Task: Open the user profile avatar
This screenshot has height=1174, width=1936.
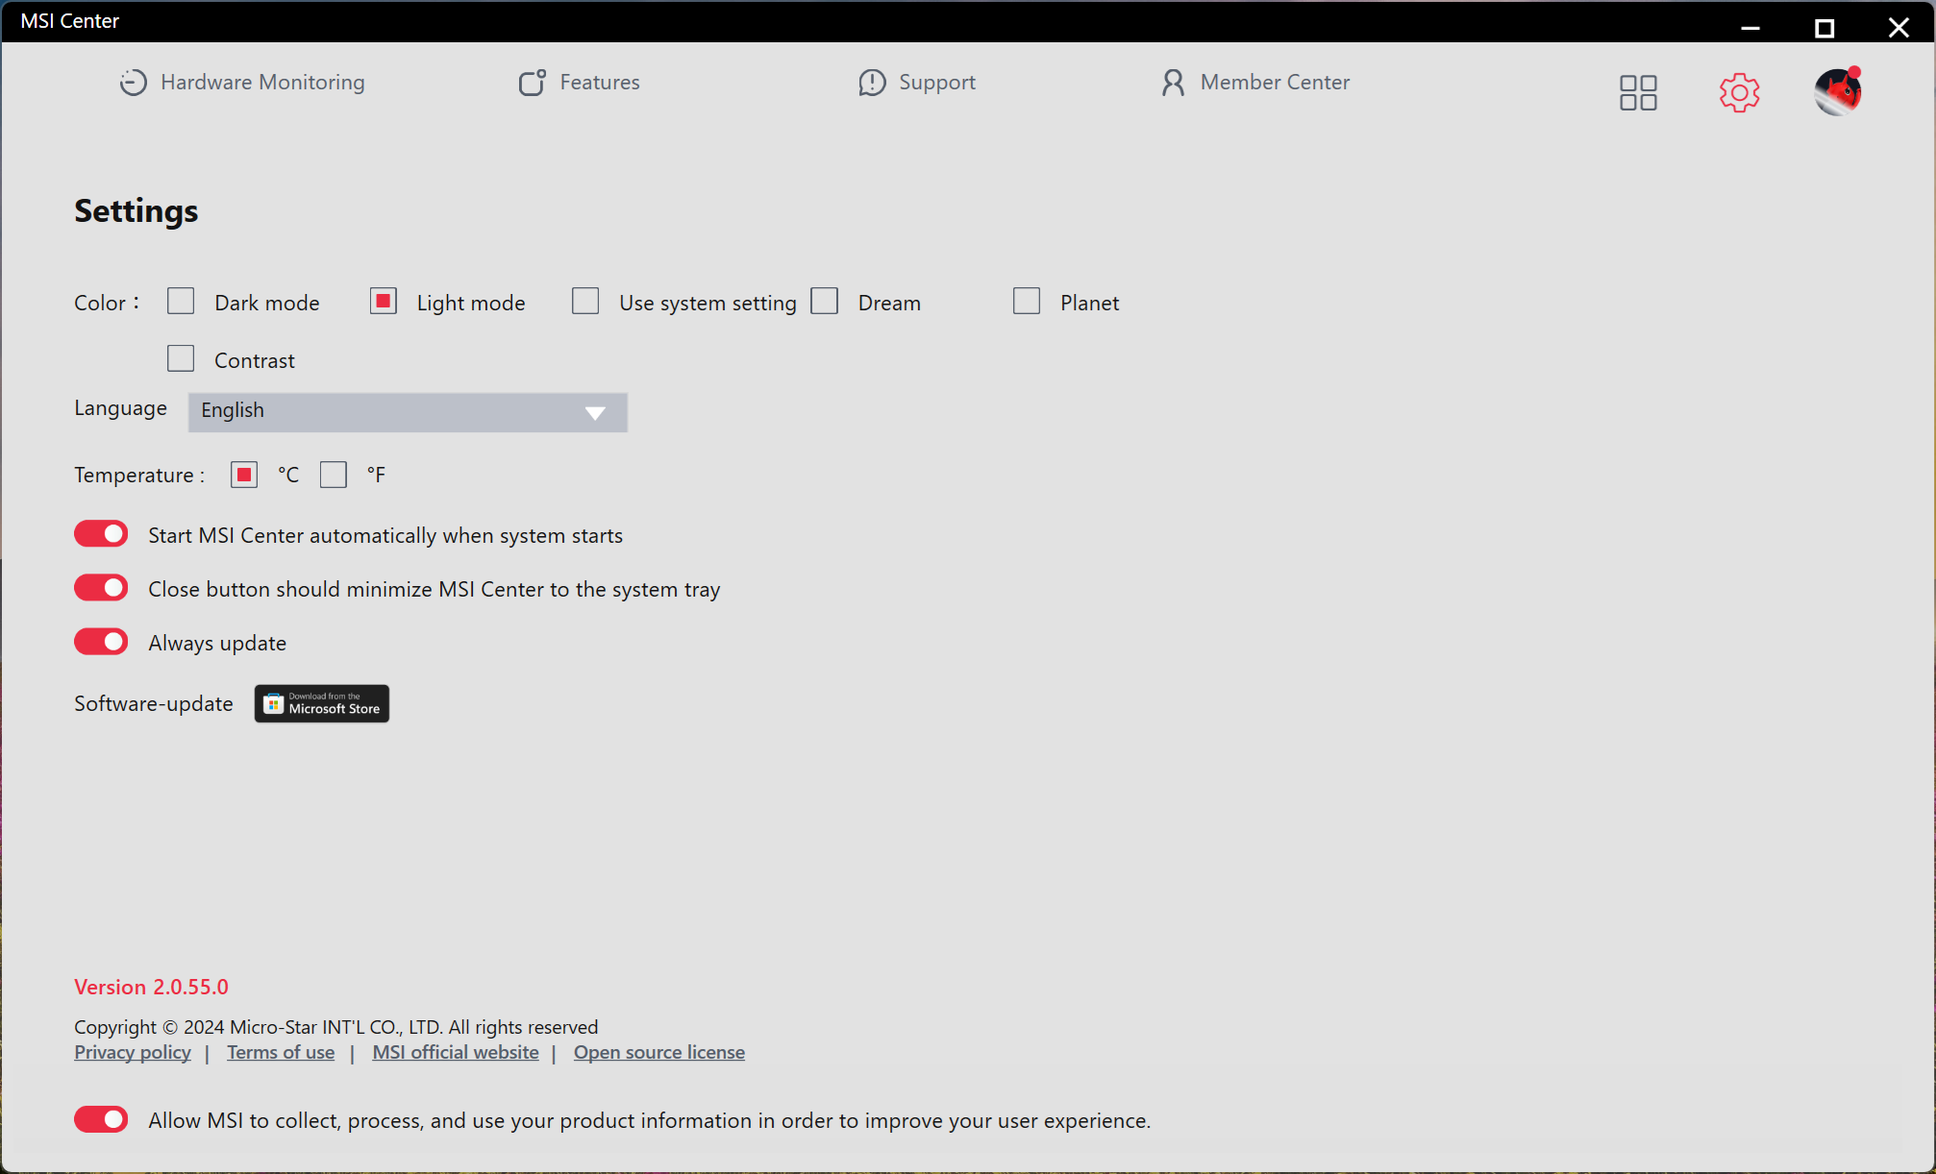Action: (x=1838, y=92)
